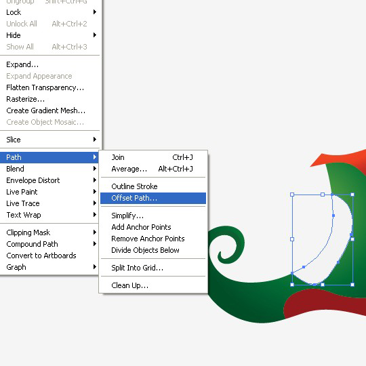The image size is (366, 366).
Task: Open the Live Trace submenu
Action: (49, 203)
